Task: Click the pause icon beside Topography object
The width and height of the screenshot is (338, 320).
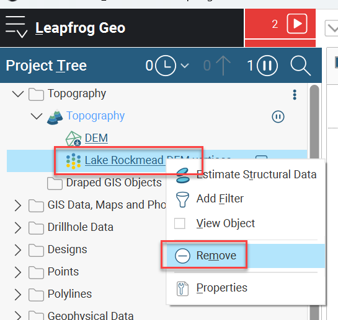Action: pos(278,117)
